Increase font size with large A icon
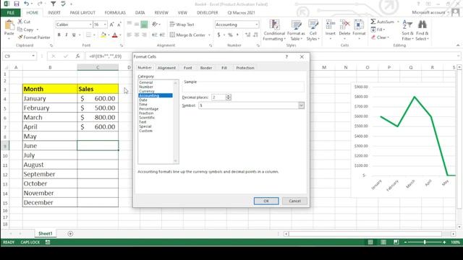Viewport: 463px width, 260px height. (111, 25)
